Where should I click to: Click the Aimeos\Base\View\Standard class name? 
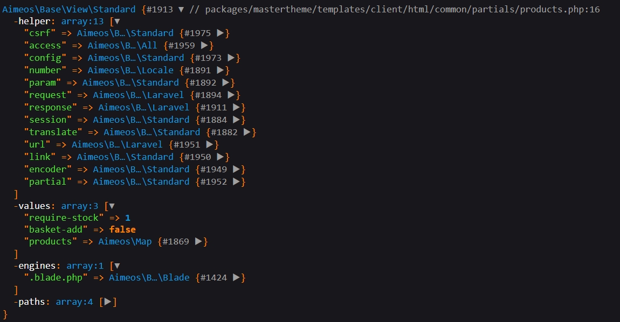[69, 9]
